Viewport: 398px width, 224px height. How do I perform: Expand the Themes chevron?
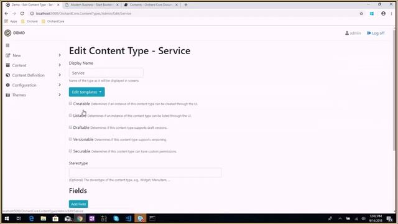[60, 95]
